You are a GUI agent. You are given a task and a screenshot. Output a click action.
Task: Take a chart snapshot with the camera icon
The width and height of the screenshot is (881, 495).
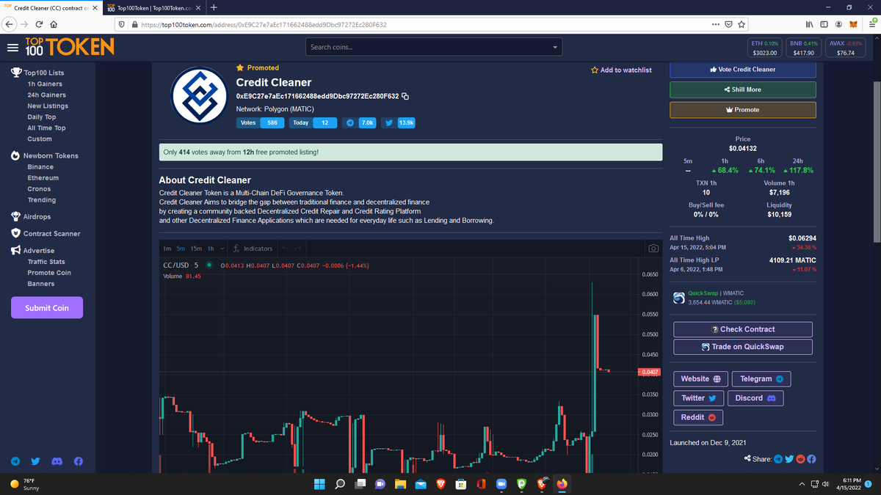(652, 249)
